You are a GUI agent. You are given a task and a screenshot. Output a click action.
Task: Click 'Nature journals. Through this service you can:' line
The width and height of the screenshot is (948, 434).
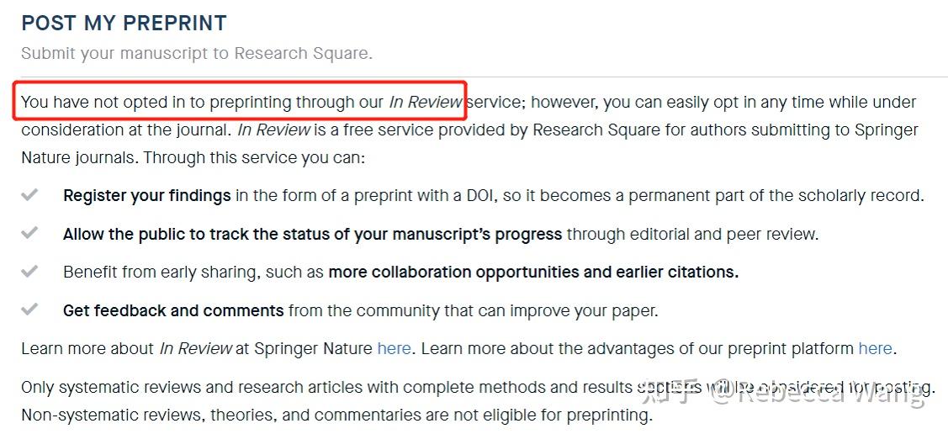193,158
